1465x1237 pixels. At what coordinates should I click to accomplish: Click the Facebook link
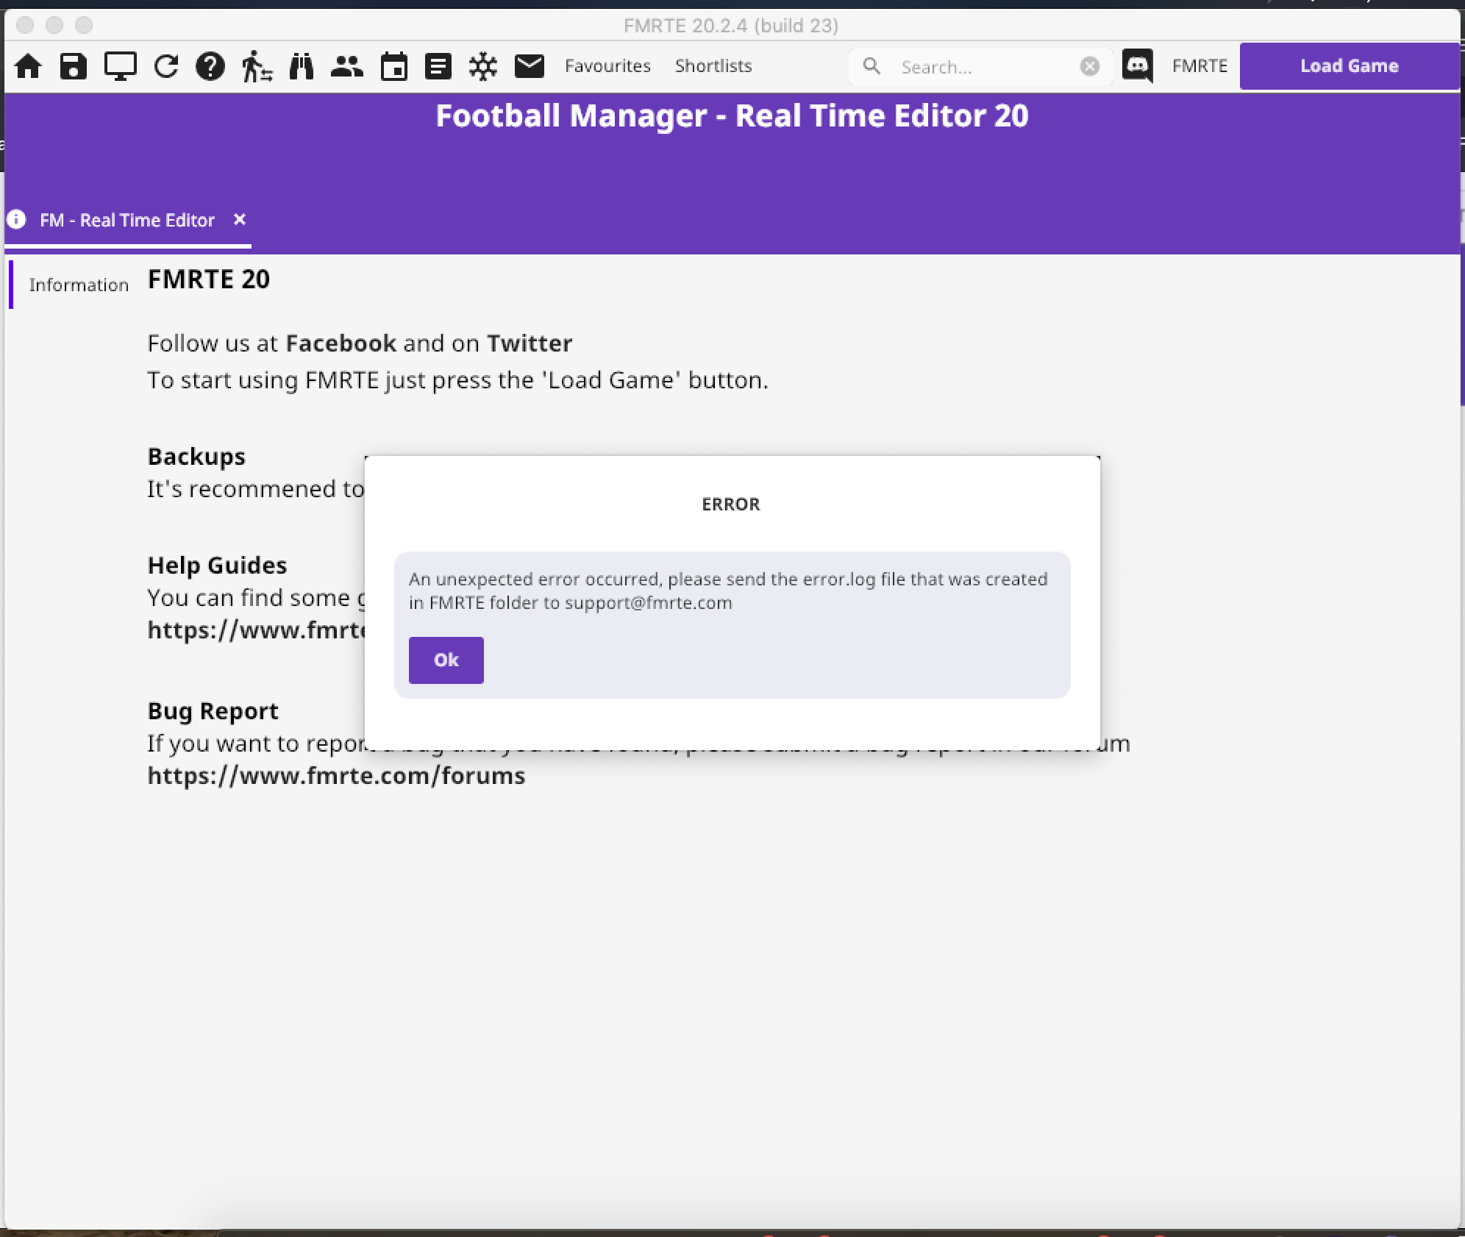tap(341, 343)
